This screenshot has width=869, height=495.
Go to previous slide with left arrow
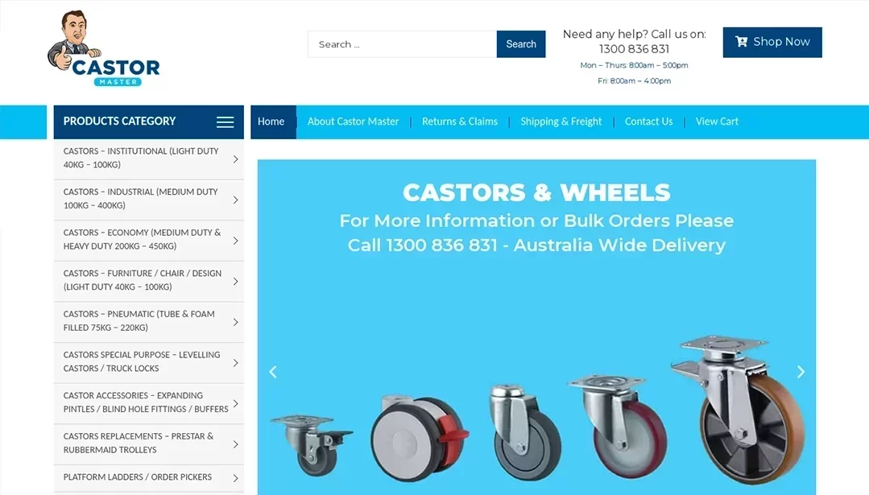[x=273, y=372]
